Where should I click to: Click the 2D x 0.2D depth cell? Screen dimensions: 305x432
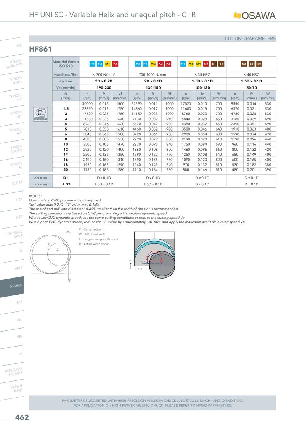tap(104, 81)
